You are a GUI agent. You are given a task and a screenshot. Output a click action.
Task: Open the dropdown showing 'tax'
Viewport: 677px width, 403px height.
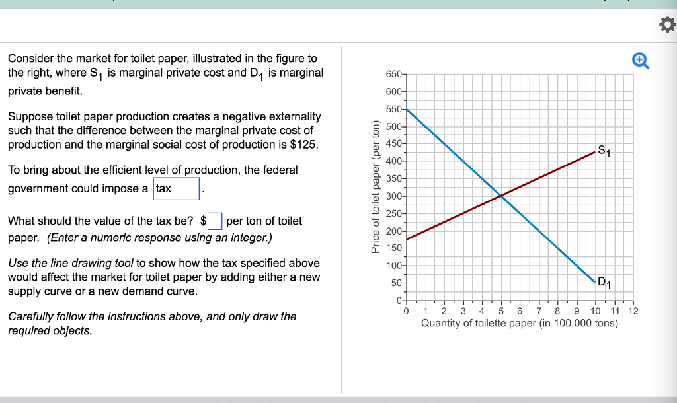point(176,188)
